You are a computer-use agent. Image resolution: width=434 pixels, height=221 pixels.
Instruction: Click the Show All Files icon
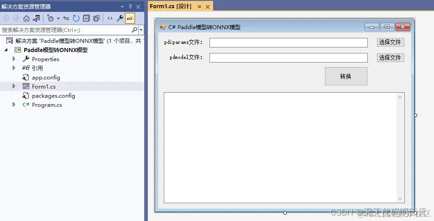96,18
